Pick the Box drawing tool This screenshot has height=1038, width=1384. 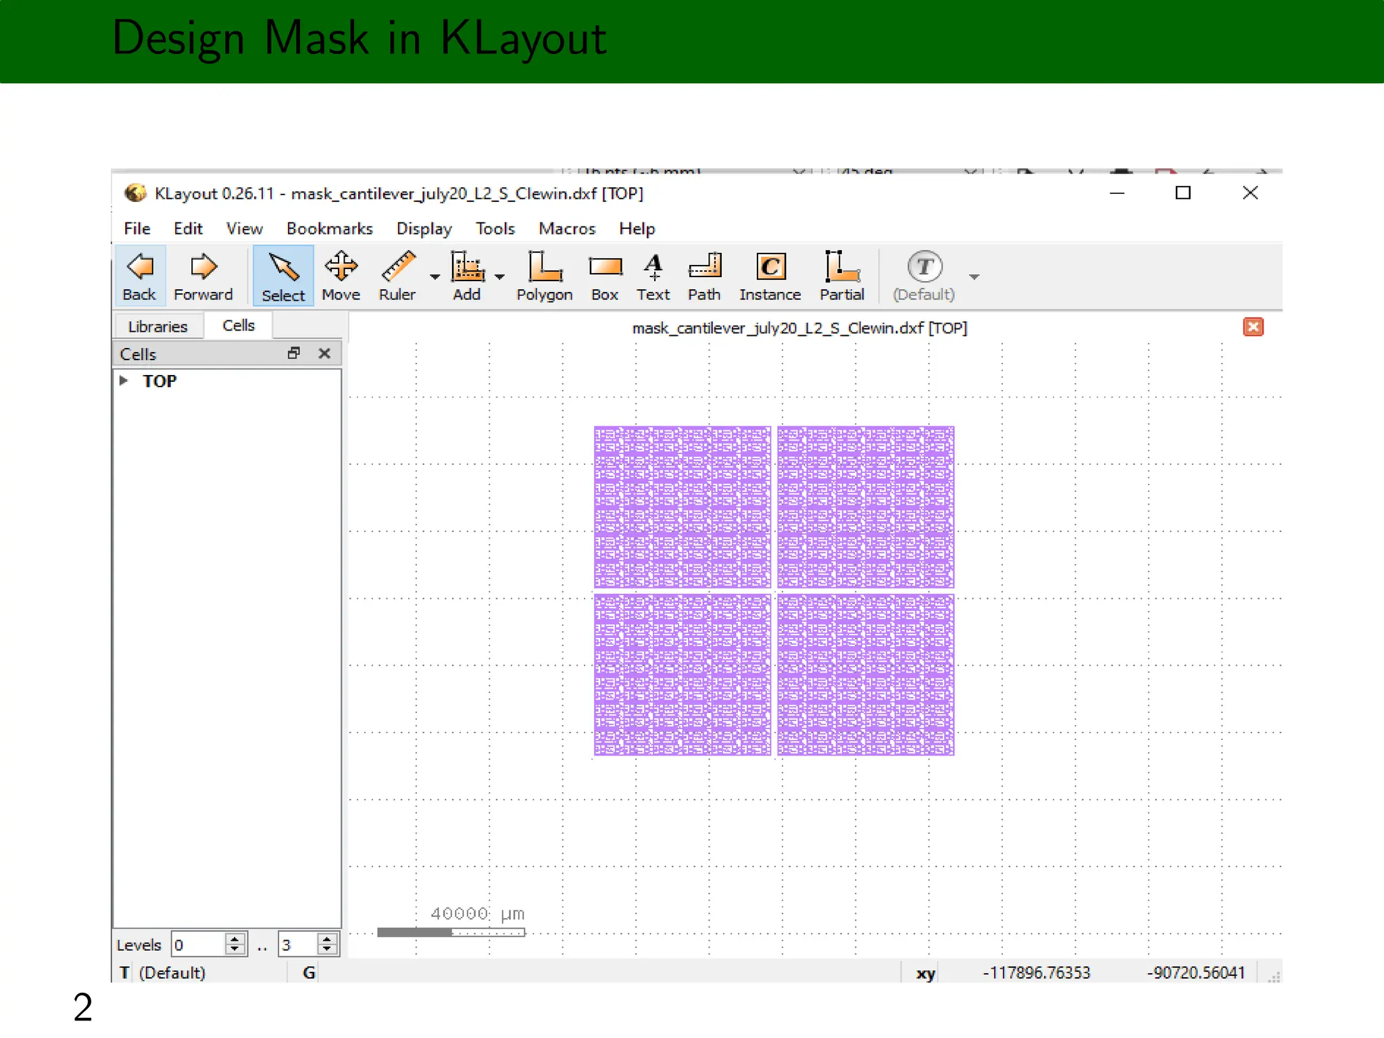pyautogui.click(x=604, y=276)
